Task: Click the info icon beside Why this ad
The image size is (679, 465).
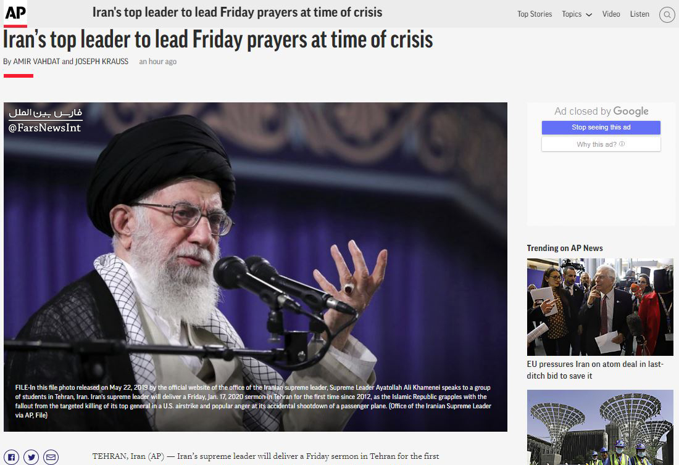Action: tap(622, 144)
